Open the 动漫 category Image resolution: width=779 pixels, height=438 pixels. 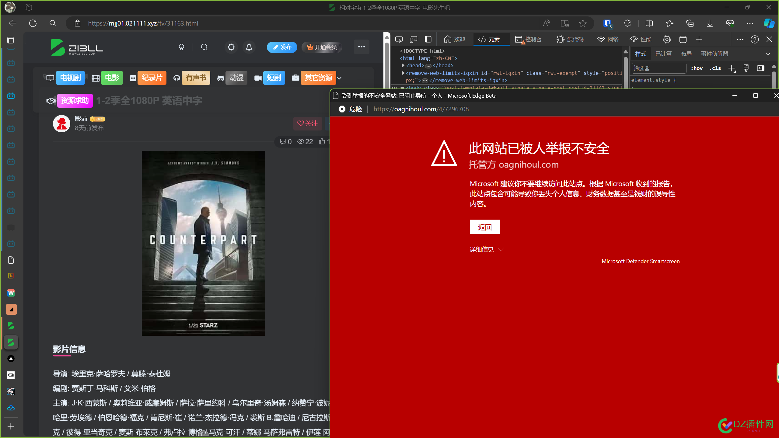point(236,78)
